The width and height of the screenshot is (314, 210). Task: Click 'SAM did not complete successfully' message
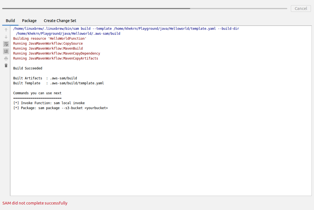[35, 203]
